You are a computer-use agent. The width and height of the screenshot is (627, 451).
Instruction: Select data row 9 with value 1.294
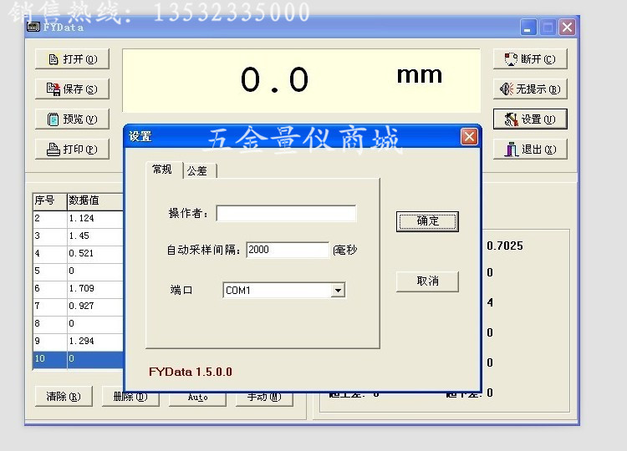[79, 341]
